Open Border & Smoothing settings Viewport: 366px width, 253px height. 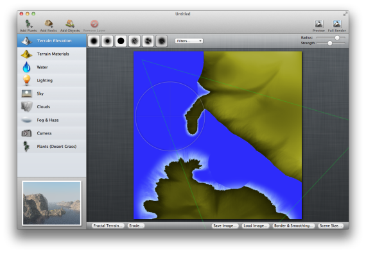tap(293, 225)
